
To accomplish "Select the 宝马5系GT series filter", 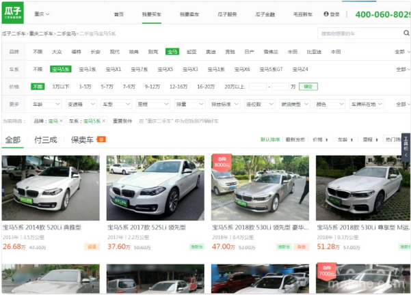I will pyautogui.click(x=271, y=70).
